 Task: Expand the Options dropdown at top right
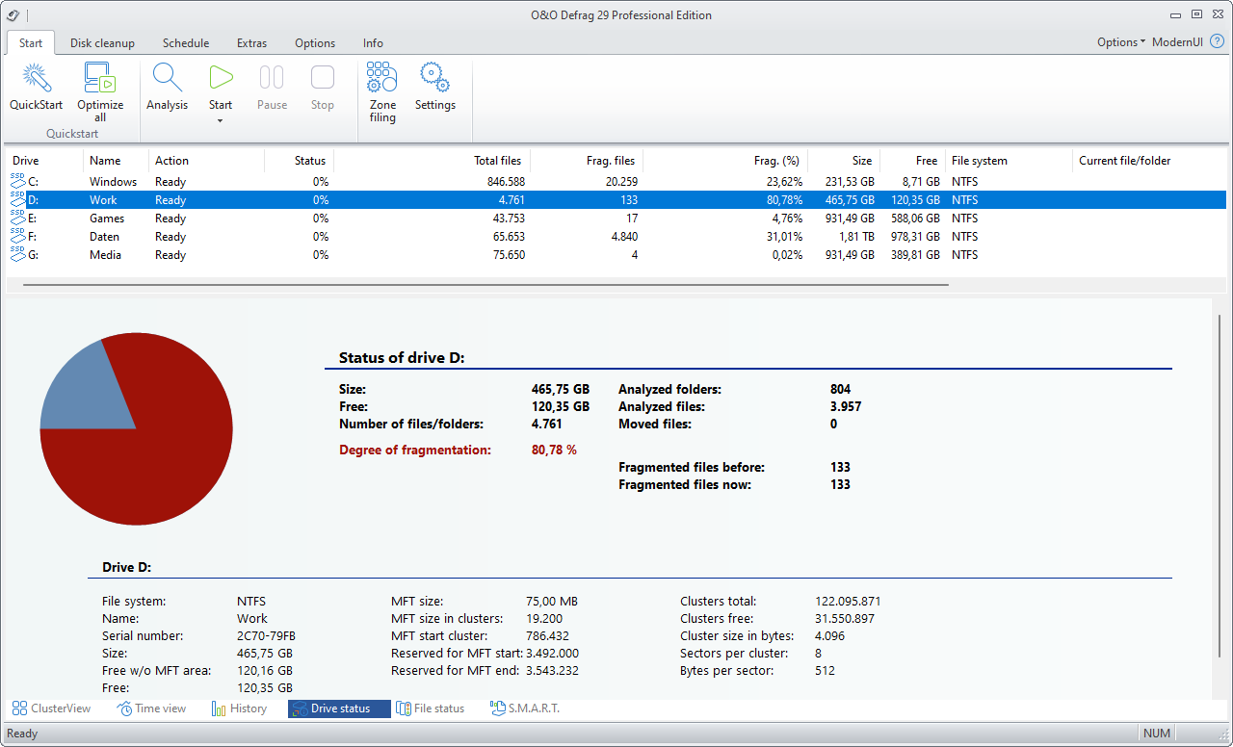point(1121,42)
